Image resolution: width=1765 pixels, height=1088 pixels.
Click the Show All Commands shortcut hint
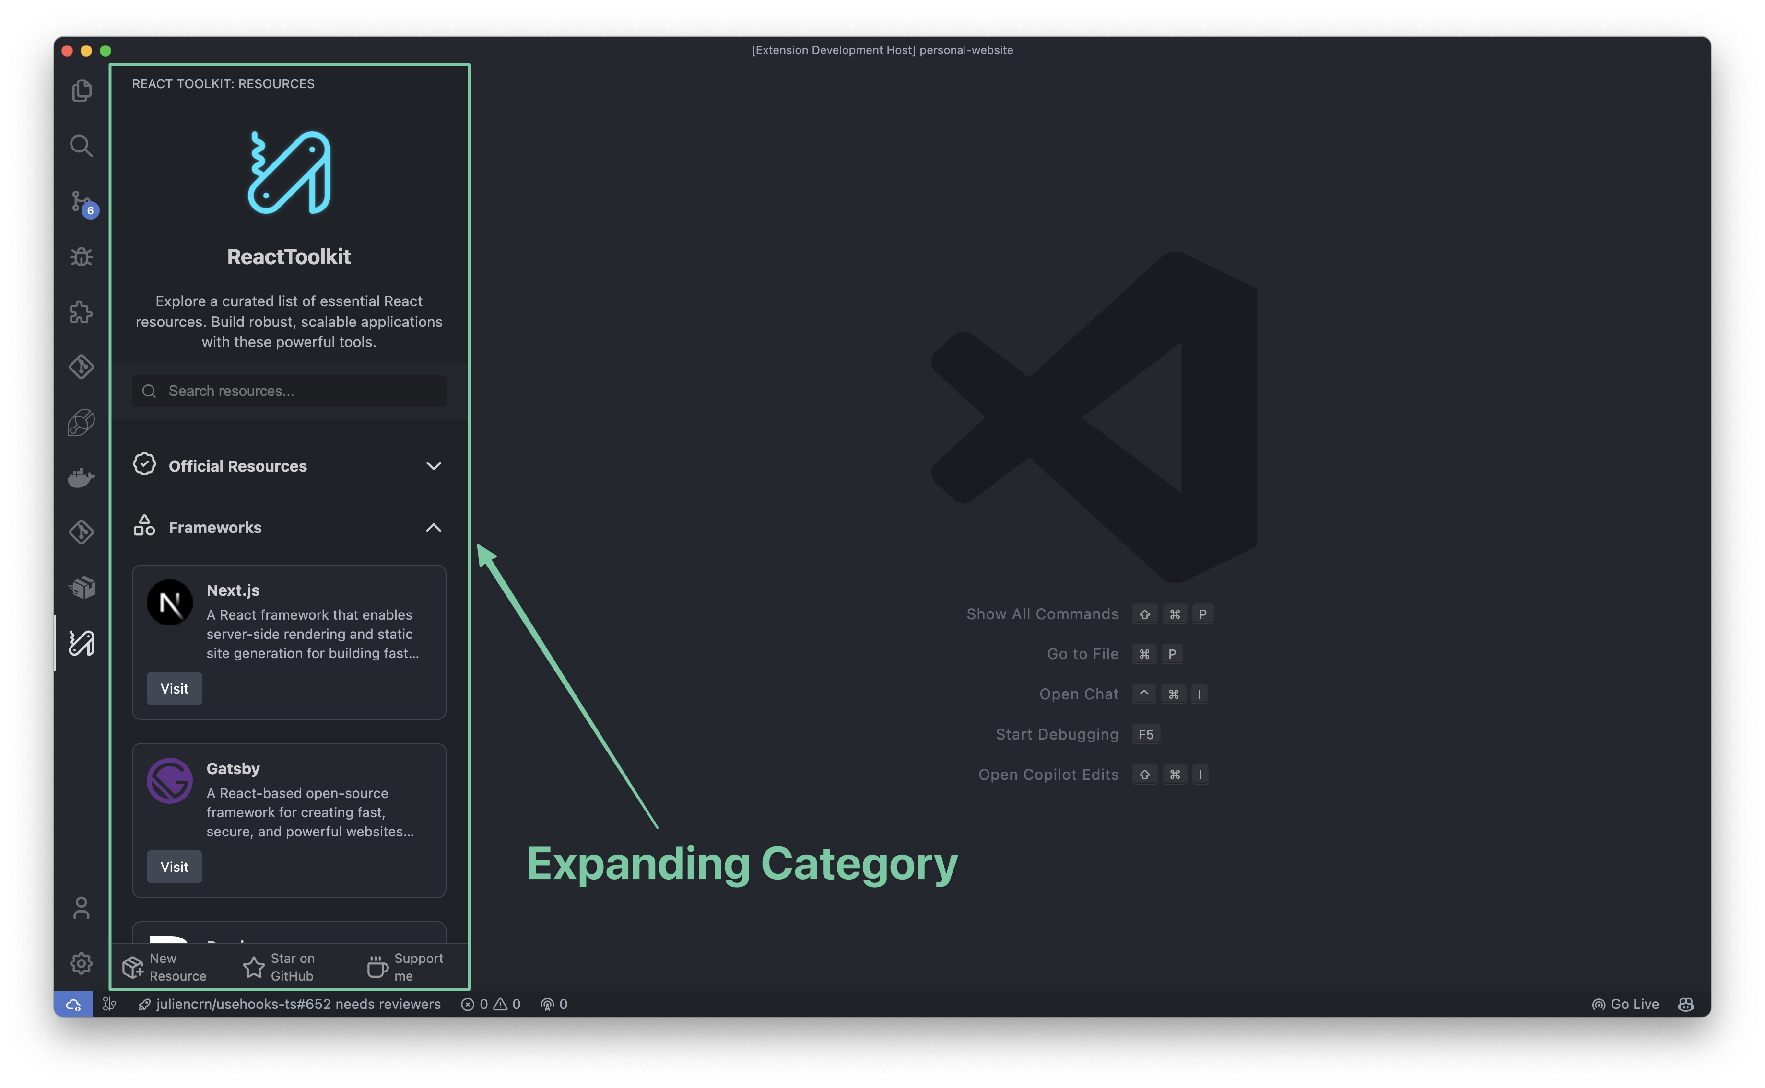[1090, 614]
